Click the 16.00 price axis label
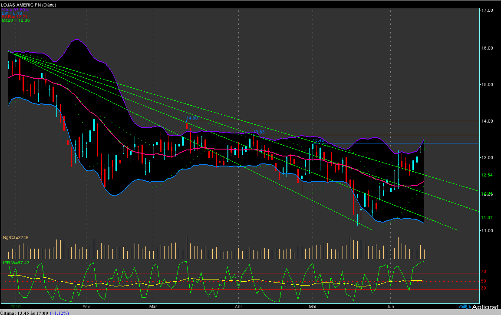 tap(487, 48)
